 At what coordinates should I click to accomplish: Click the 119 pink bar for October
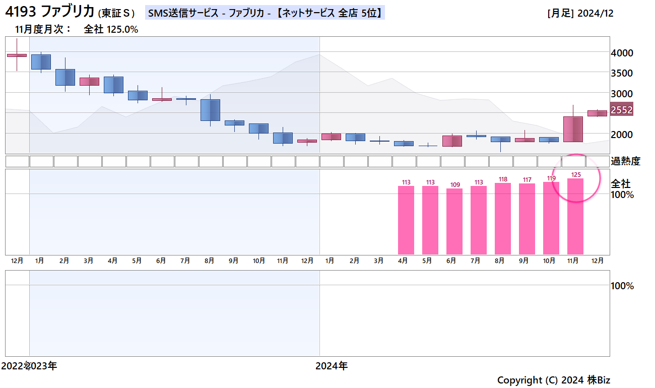551,218
